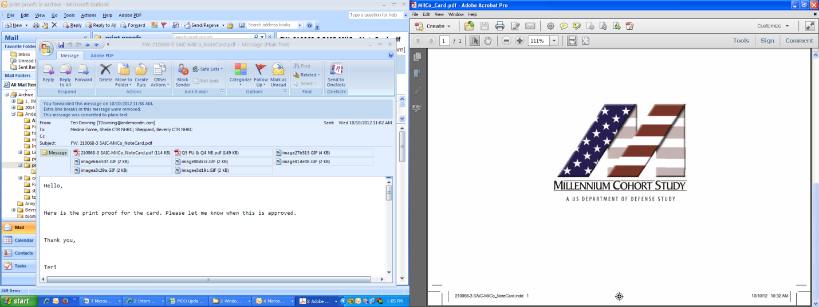Image resolution: width=819 pixels, height=307 pixels.
Task: Open attachment 210068-3 SAIC-MilCo_NoteCard.pdf
Action: (x=121, y=153)
